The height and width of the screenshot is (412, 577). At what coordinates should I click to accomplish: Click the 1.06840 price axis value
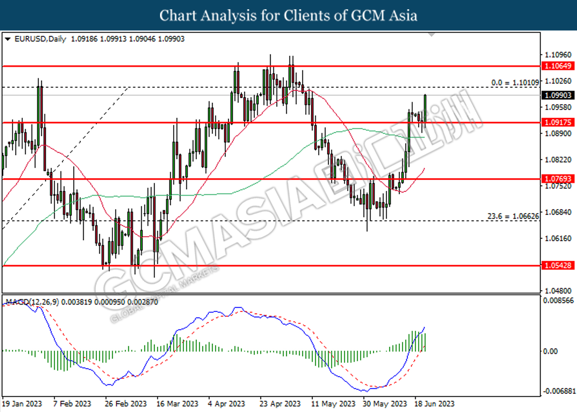559,212
